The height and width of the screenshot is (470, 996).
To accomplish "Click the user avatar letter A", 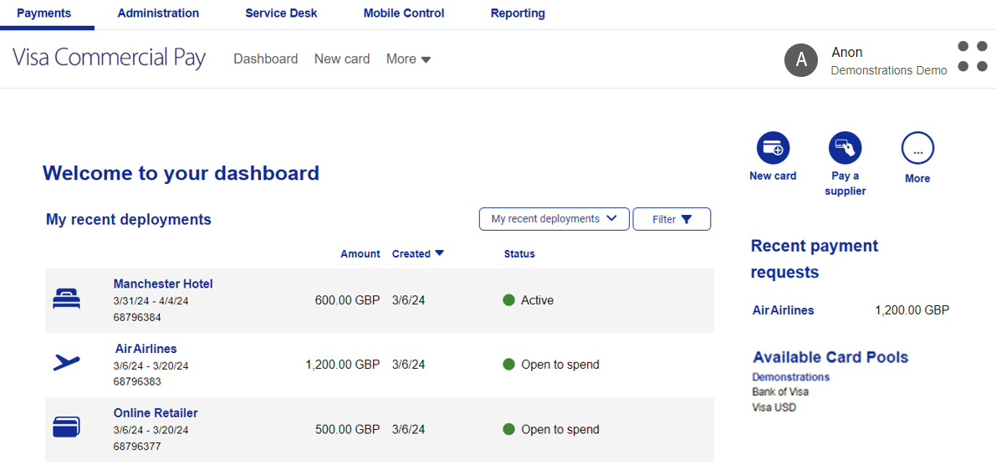I will click(x=801, y=60).
